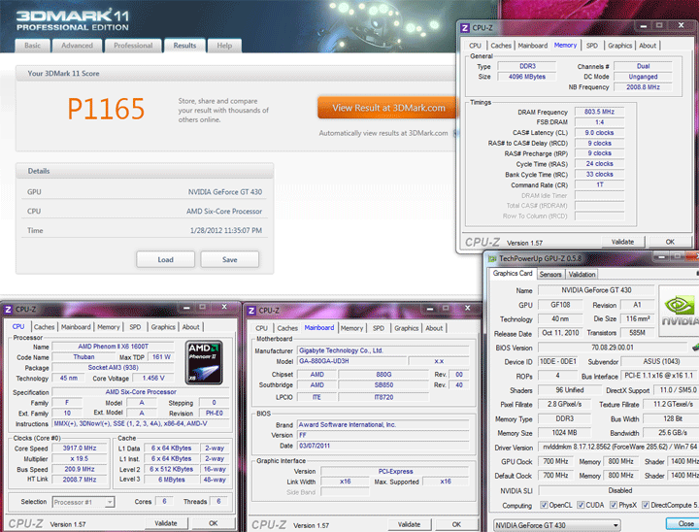Click the DRAM Frequency value 803.5 MHz
Viewport: 699px width, 532px height.
[599, 112]
